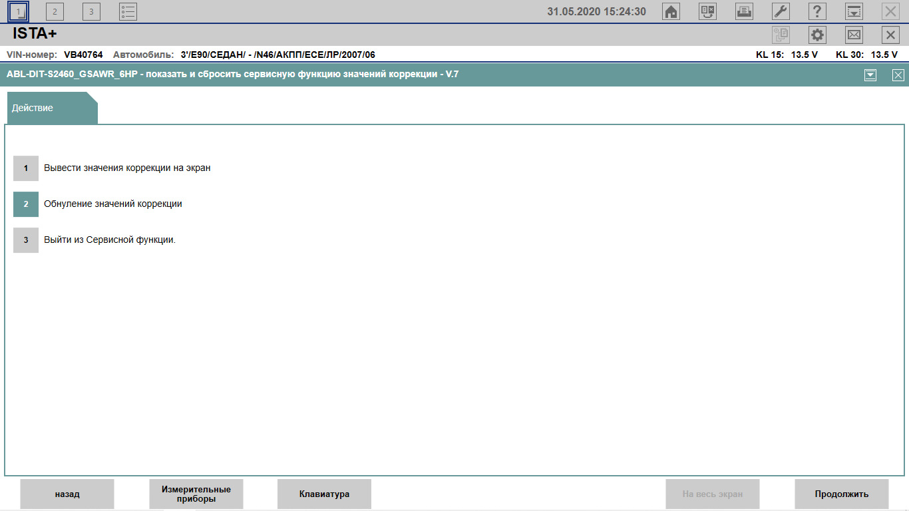Click the print icon
Image resolution: width=909 pixels, height=511 pixels.
coord(744,11)
